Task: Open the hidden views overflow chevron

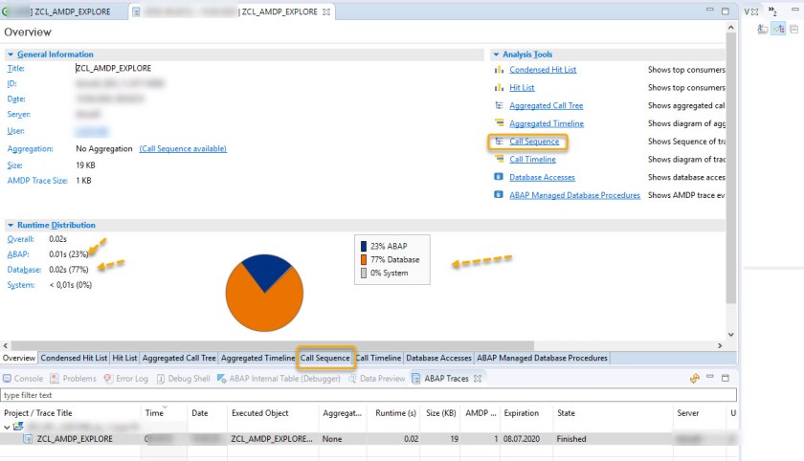Action: point(772,11)
